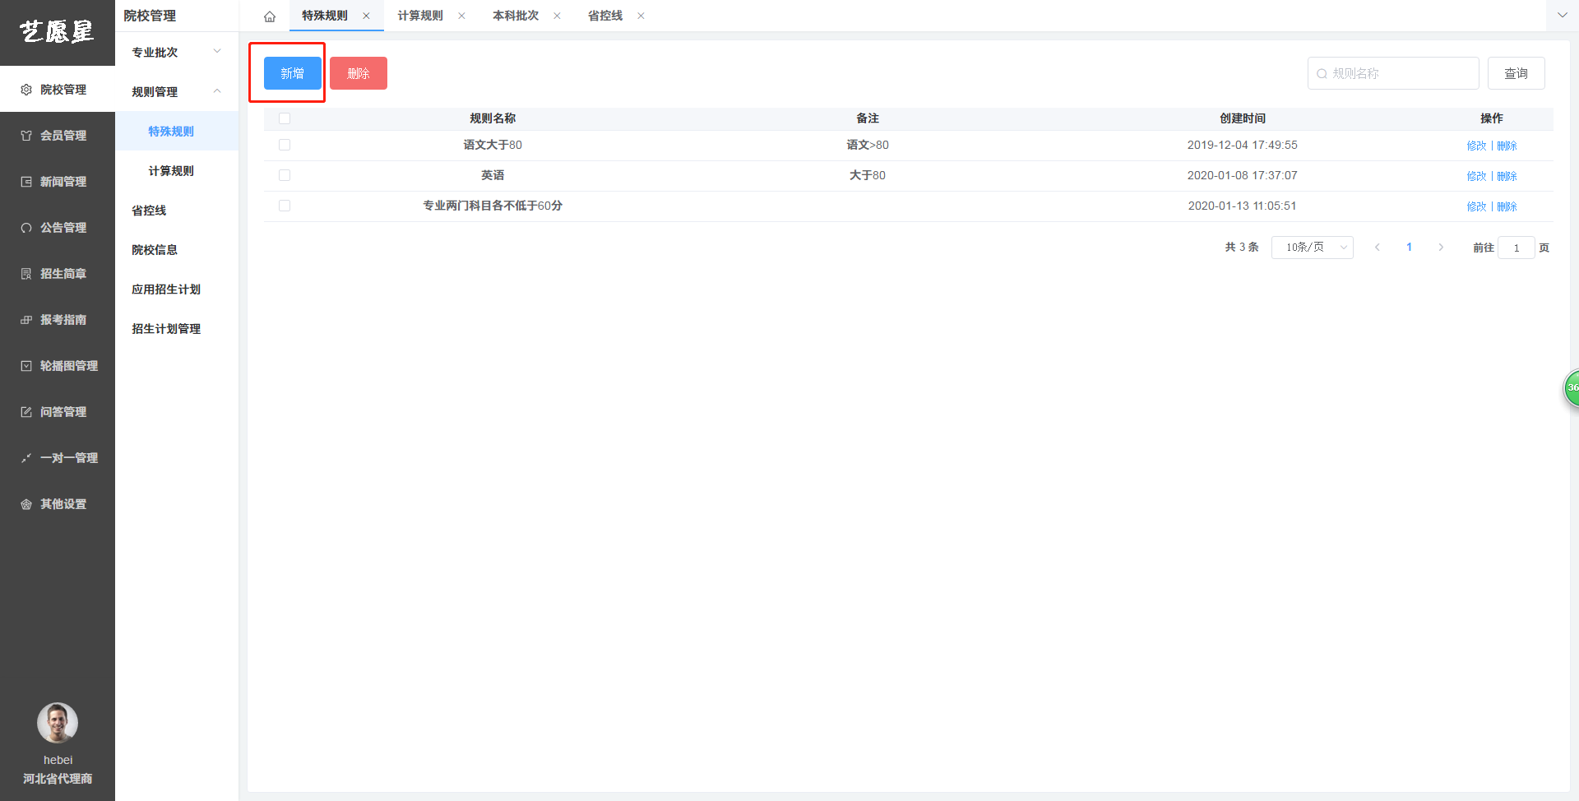The image size is (1579, 801).
Task: Open 问答管理 in the sidebar
Action: (58, 411)
